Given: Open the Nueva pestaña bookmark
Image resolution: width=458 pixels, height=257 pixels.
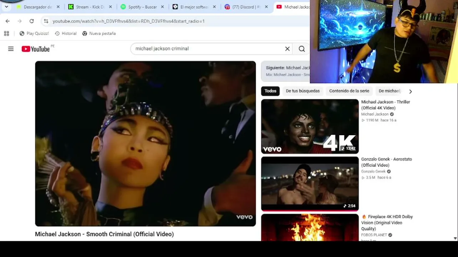Looking at the screenshot, I should click(x=99, y=34).
